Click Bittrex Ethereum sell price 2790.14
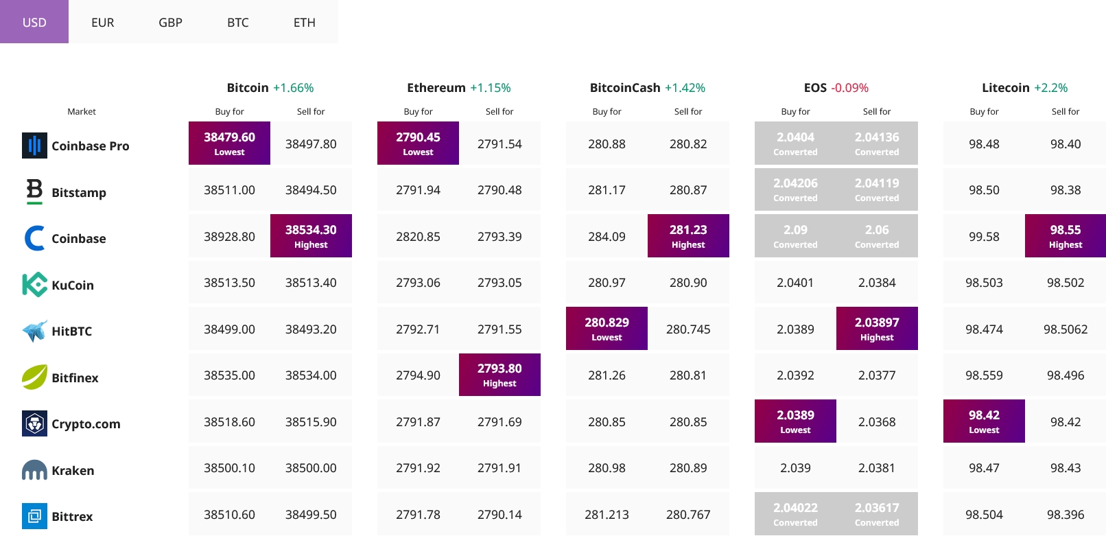 pyautogui.click(x=499, y=515)
